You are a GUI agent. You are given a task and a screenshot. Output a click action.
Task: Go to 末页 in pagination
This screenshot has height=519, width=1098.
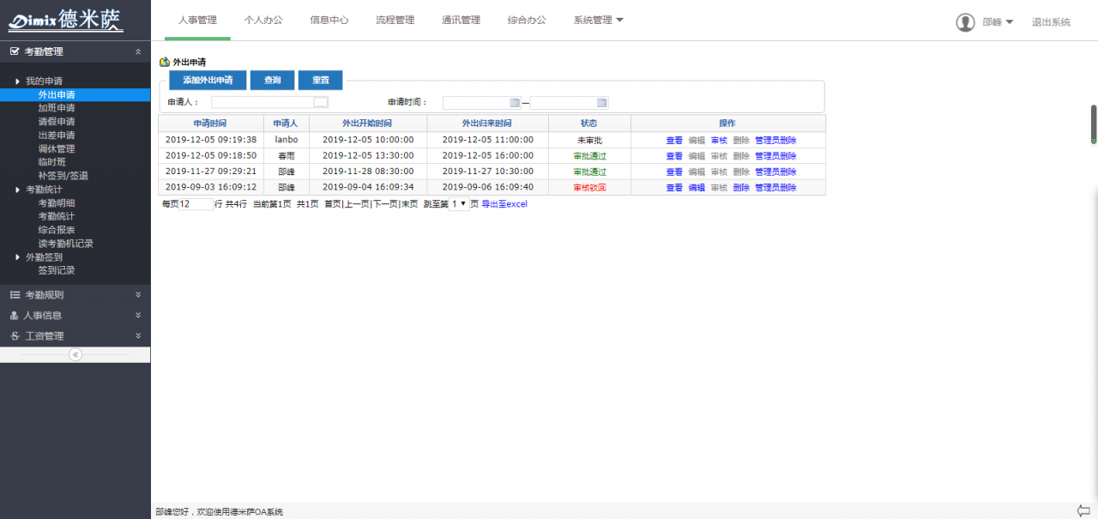tap(409, 204)
